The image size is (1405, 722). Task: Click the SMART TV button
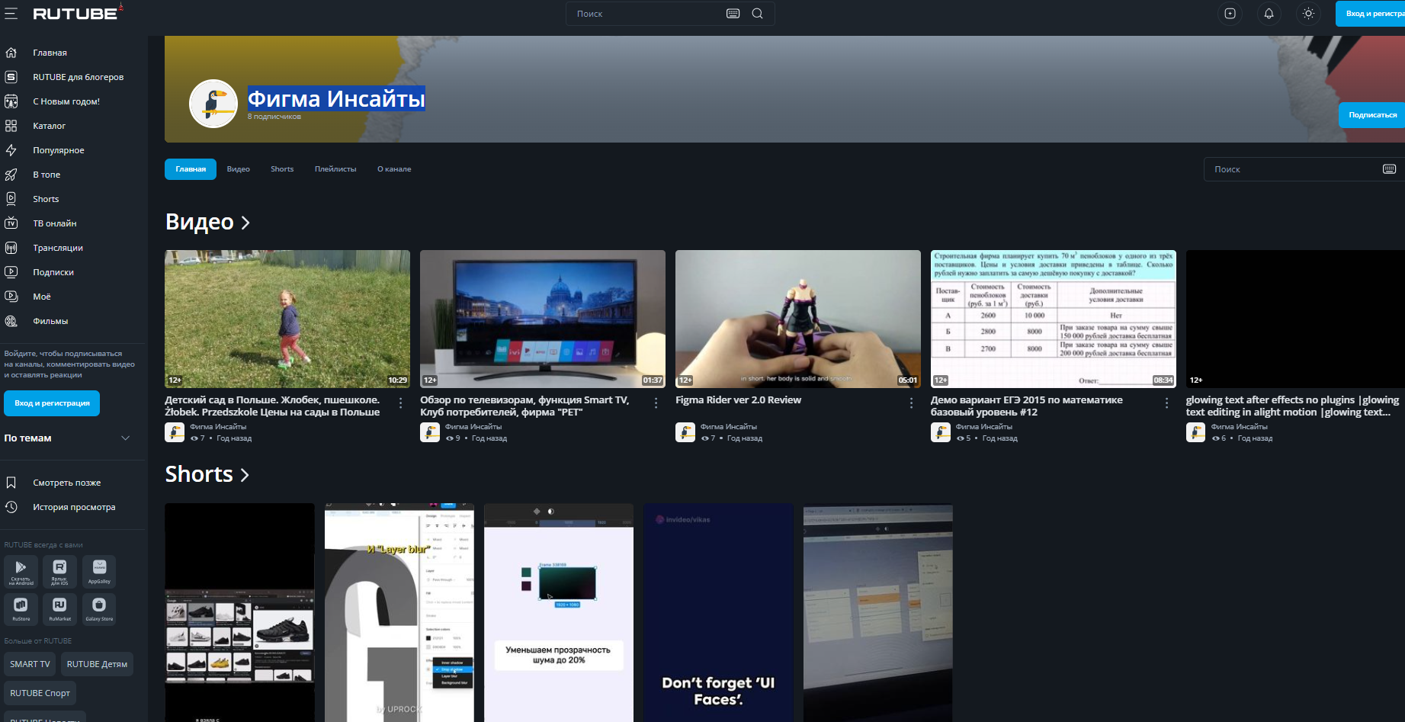click(30, 664)
